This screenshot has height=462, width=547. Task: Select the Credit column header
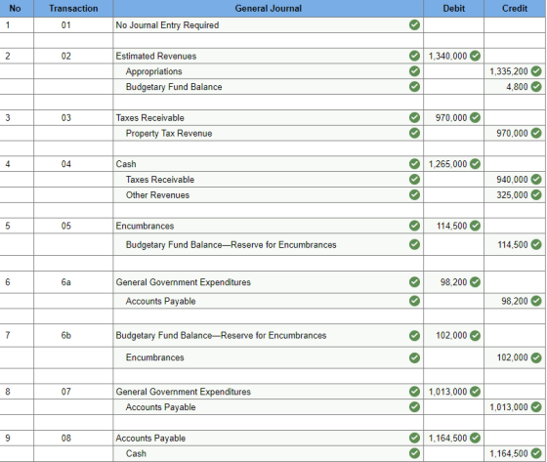[515, 9]
